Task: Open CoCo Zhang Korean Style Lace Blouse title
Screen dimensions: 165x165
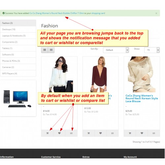Action: pos(142,98)
